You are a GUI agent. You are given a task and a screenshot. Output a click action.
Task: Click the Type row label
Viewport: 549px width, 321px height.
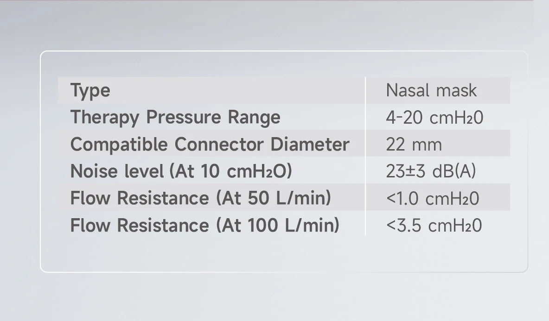click(90, 91)
